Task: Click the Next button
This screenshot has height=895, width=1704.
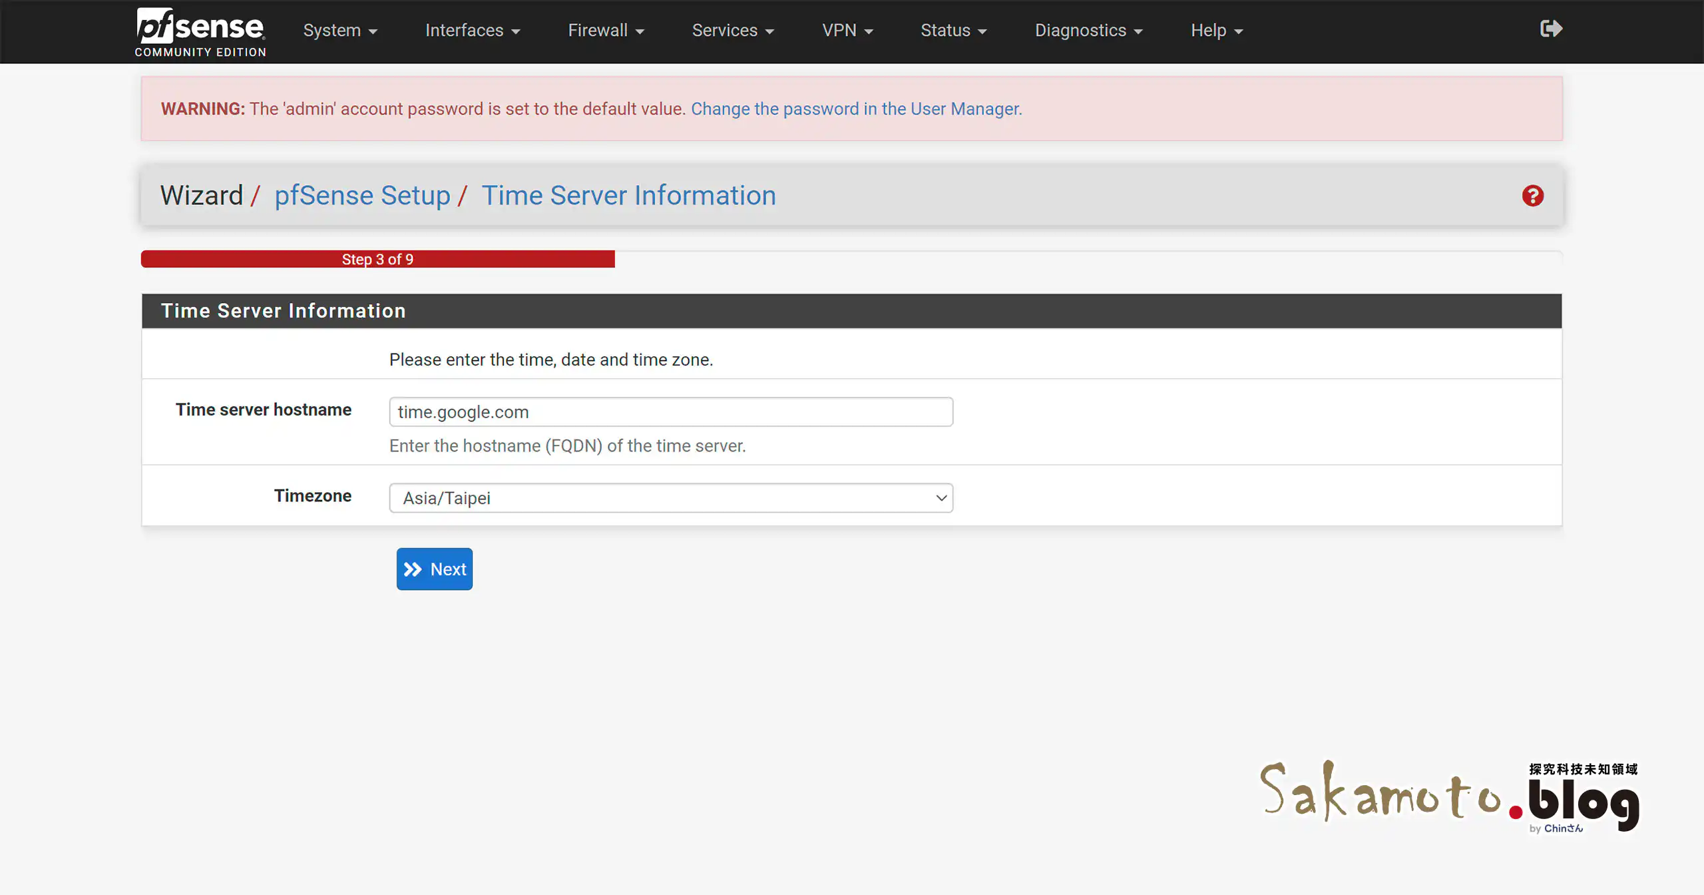Action: point(434,569)
